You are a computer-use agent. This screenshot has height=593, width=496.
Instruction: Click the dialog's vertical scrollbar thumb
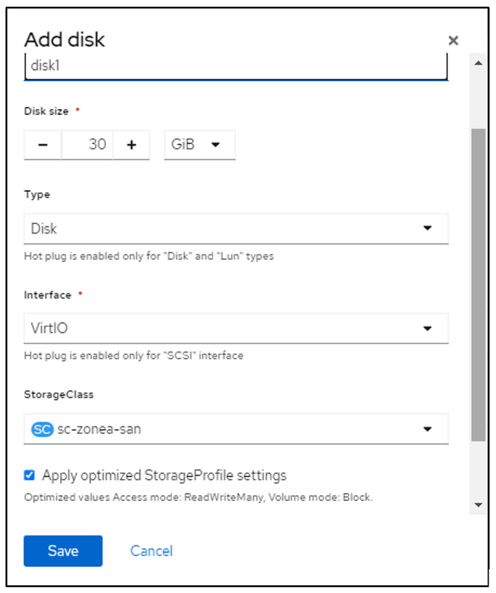[478, 285]
